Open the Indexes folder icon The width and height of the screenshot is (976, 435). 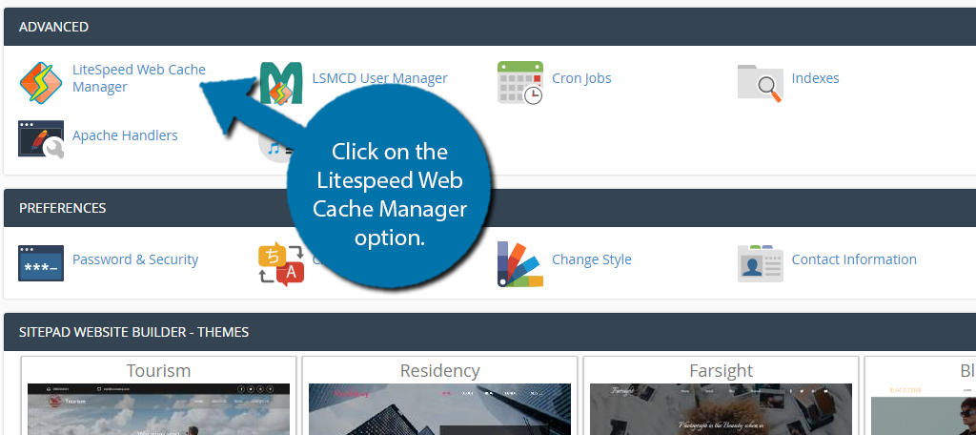(x=760, y=82)
